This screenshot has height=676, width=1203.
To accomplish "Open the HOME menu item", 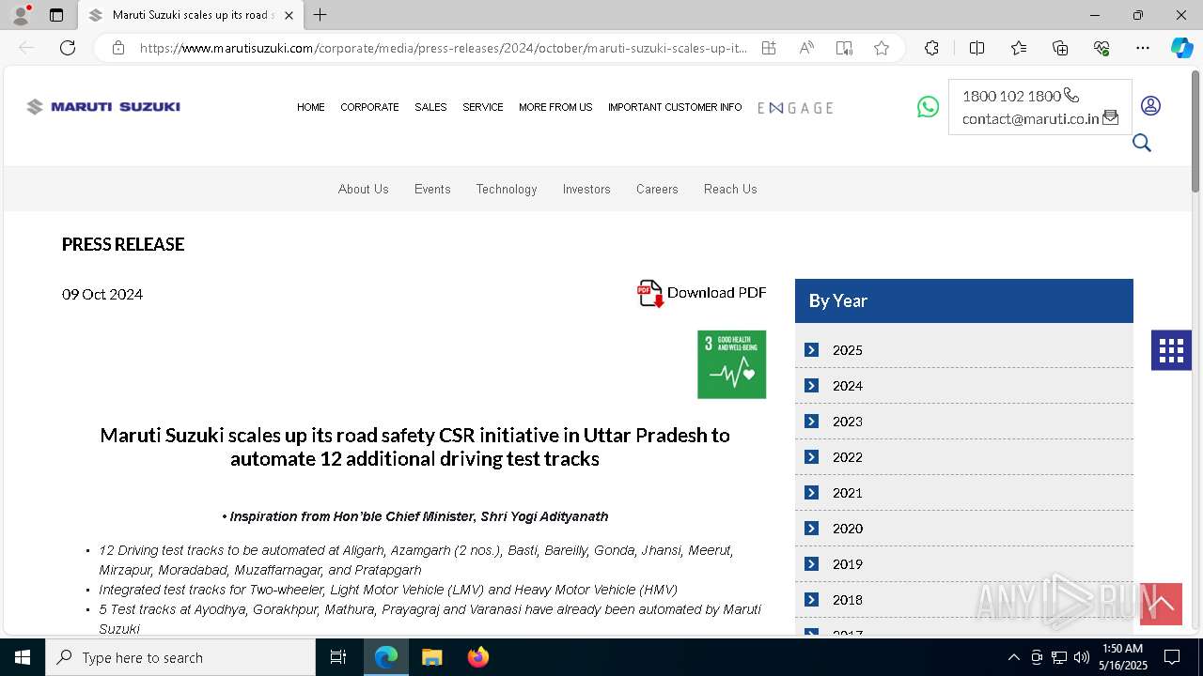I will (311, 107).
